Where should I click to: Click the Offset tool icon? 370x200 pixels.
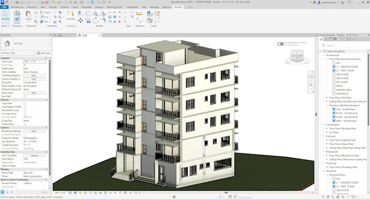[88, 14]
